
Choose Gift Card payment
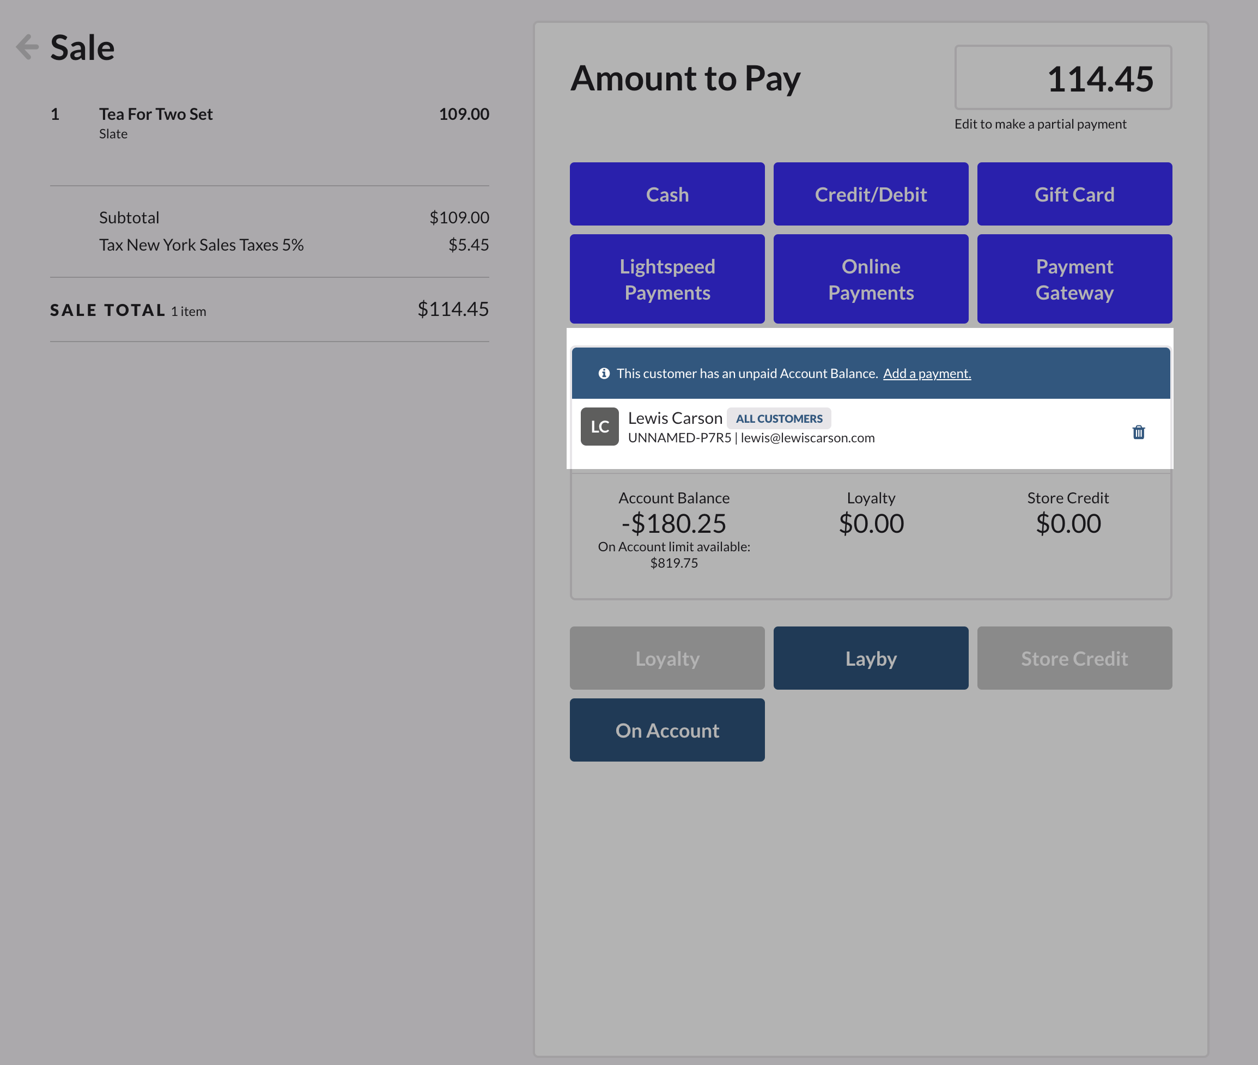pos(1074,194)
